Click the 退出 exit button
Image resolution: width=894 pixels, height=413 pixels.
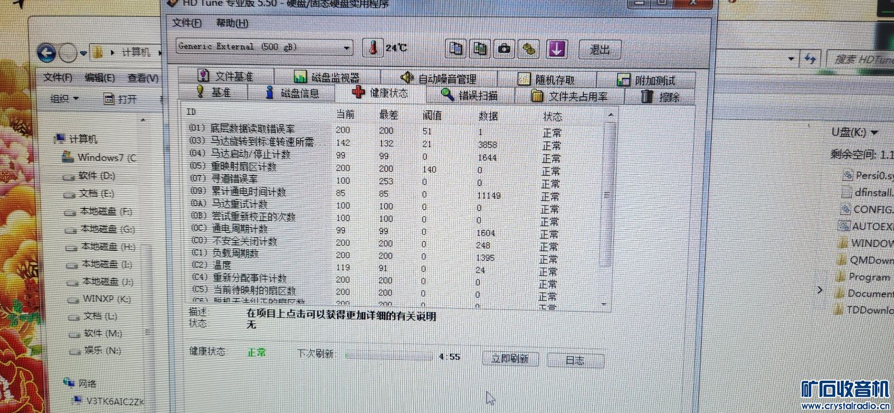click(x=600, y=50)
